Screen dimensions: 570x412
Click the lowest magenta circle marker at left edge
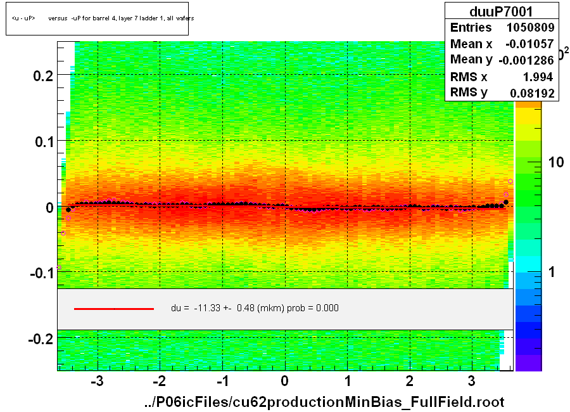click(x=59, y=267)
